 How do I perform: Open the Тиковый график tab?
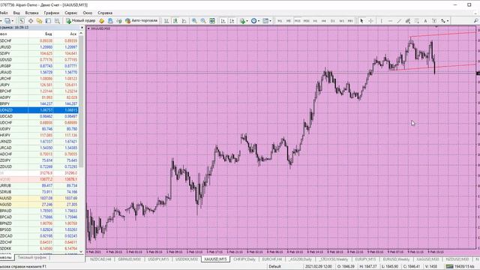(x=31, y=258)
